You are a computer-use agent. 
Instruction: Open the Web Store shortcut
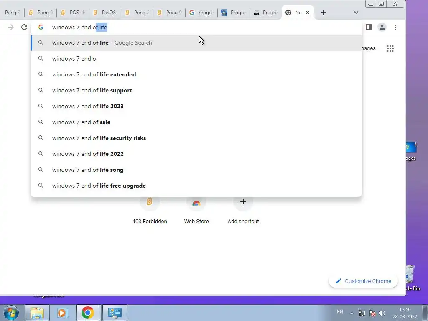[x=196, y=211]
